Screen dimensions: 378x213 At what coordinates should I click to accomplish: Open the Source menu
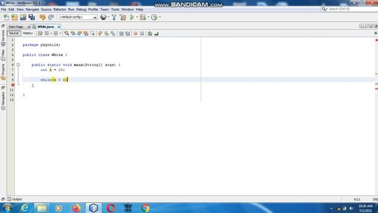[x=46, y=9]
